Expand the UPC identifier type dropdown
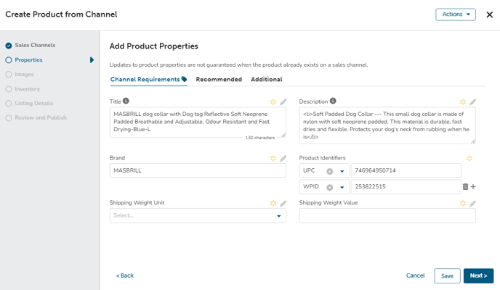This screenshot has width=500, height=290. point(342,171)
